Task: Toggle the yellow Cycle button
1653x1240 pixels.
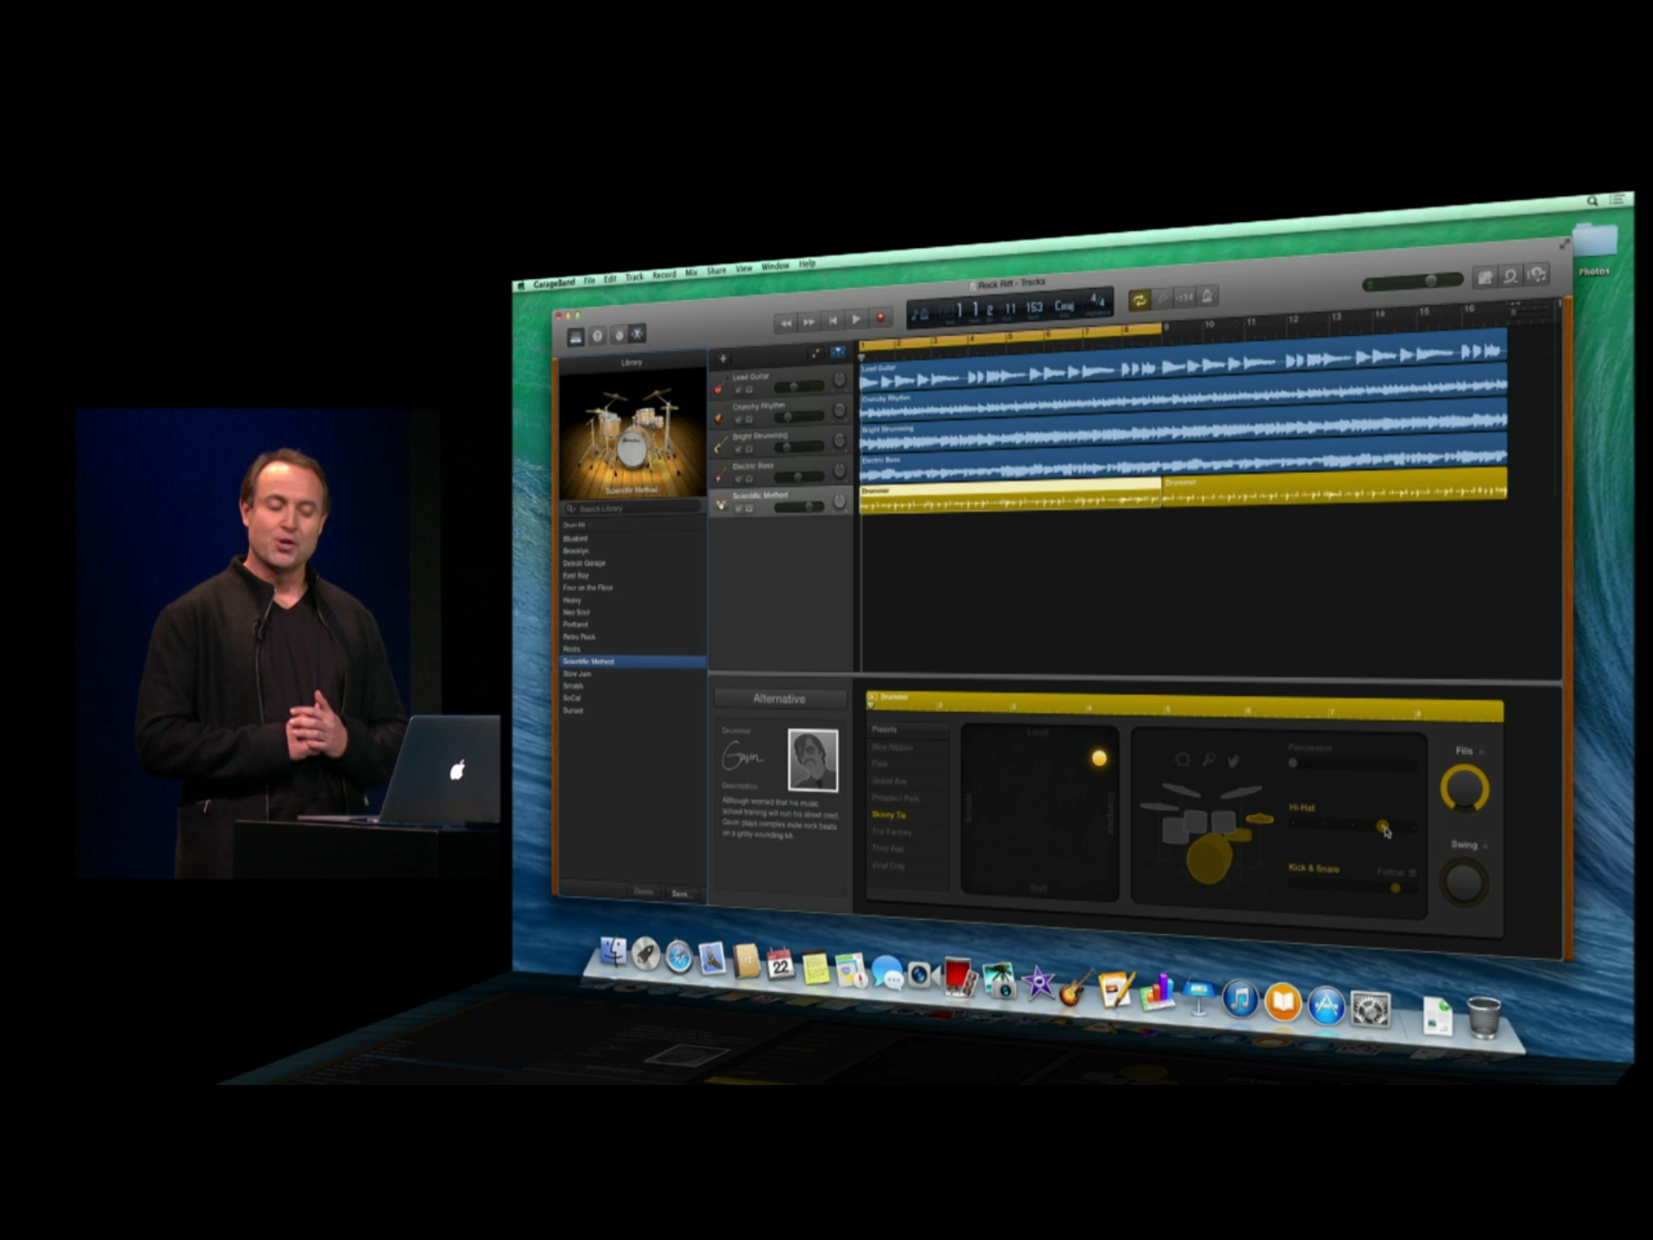Action: tap(1139, 300)
